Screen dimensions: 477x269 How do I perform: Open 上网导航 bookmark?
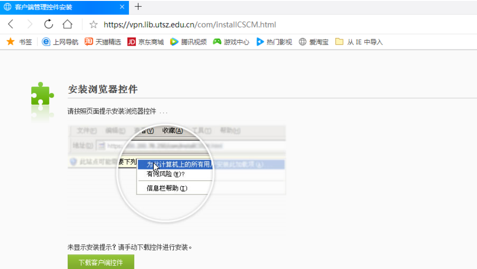click(60, 42)
